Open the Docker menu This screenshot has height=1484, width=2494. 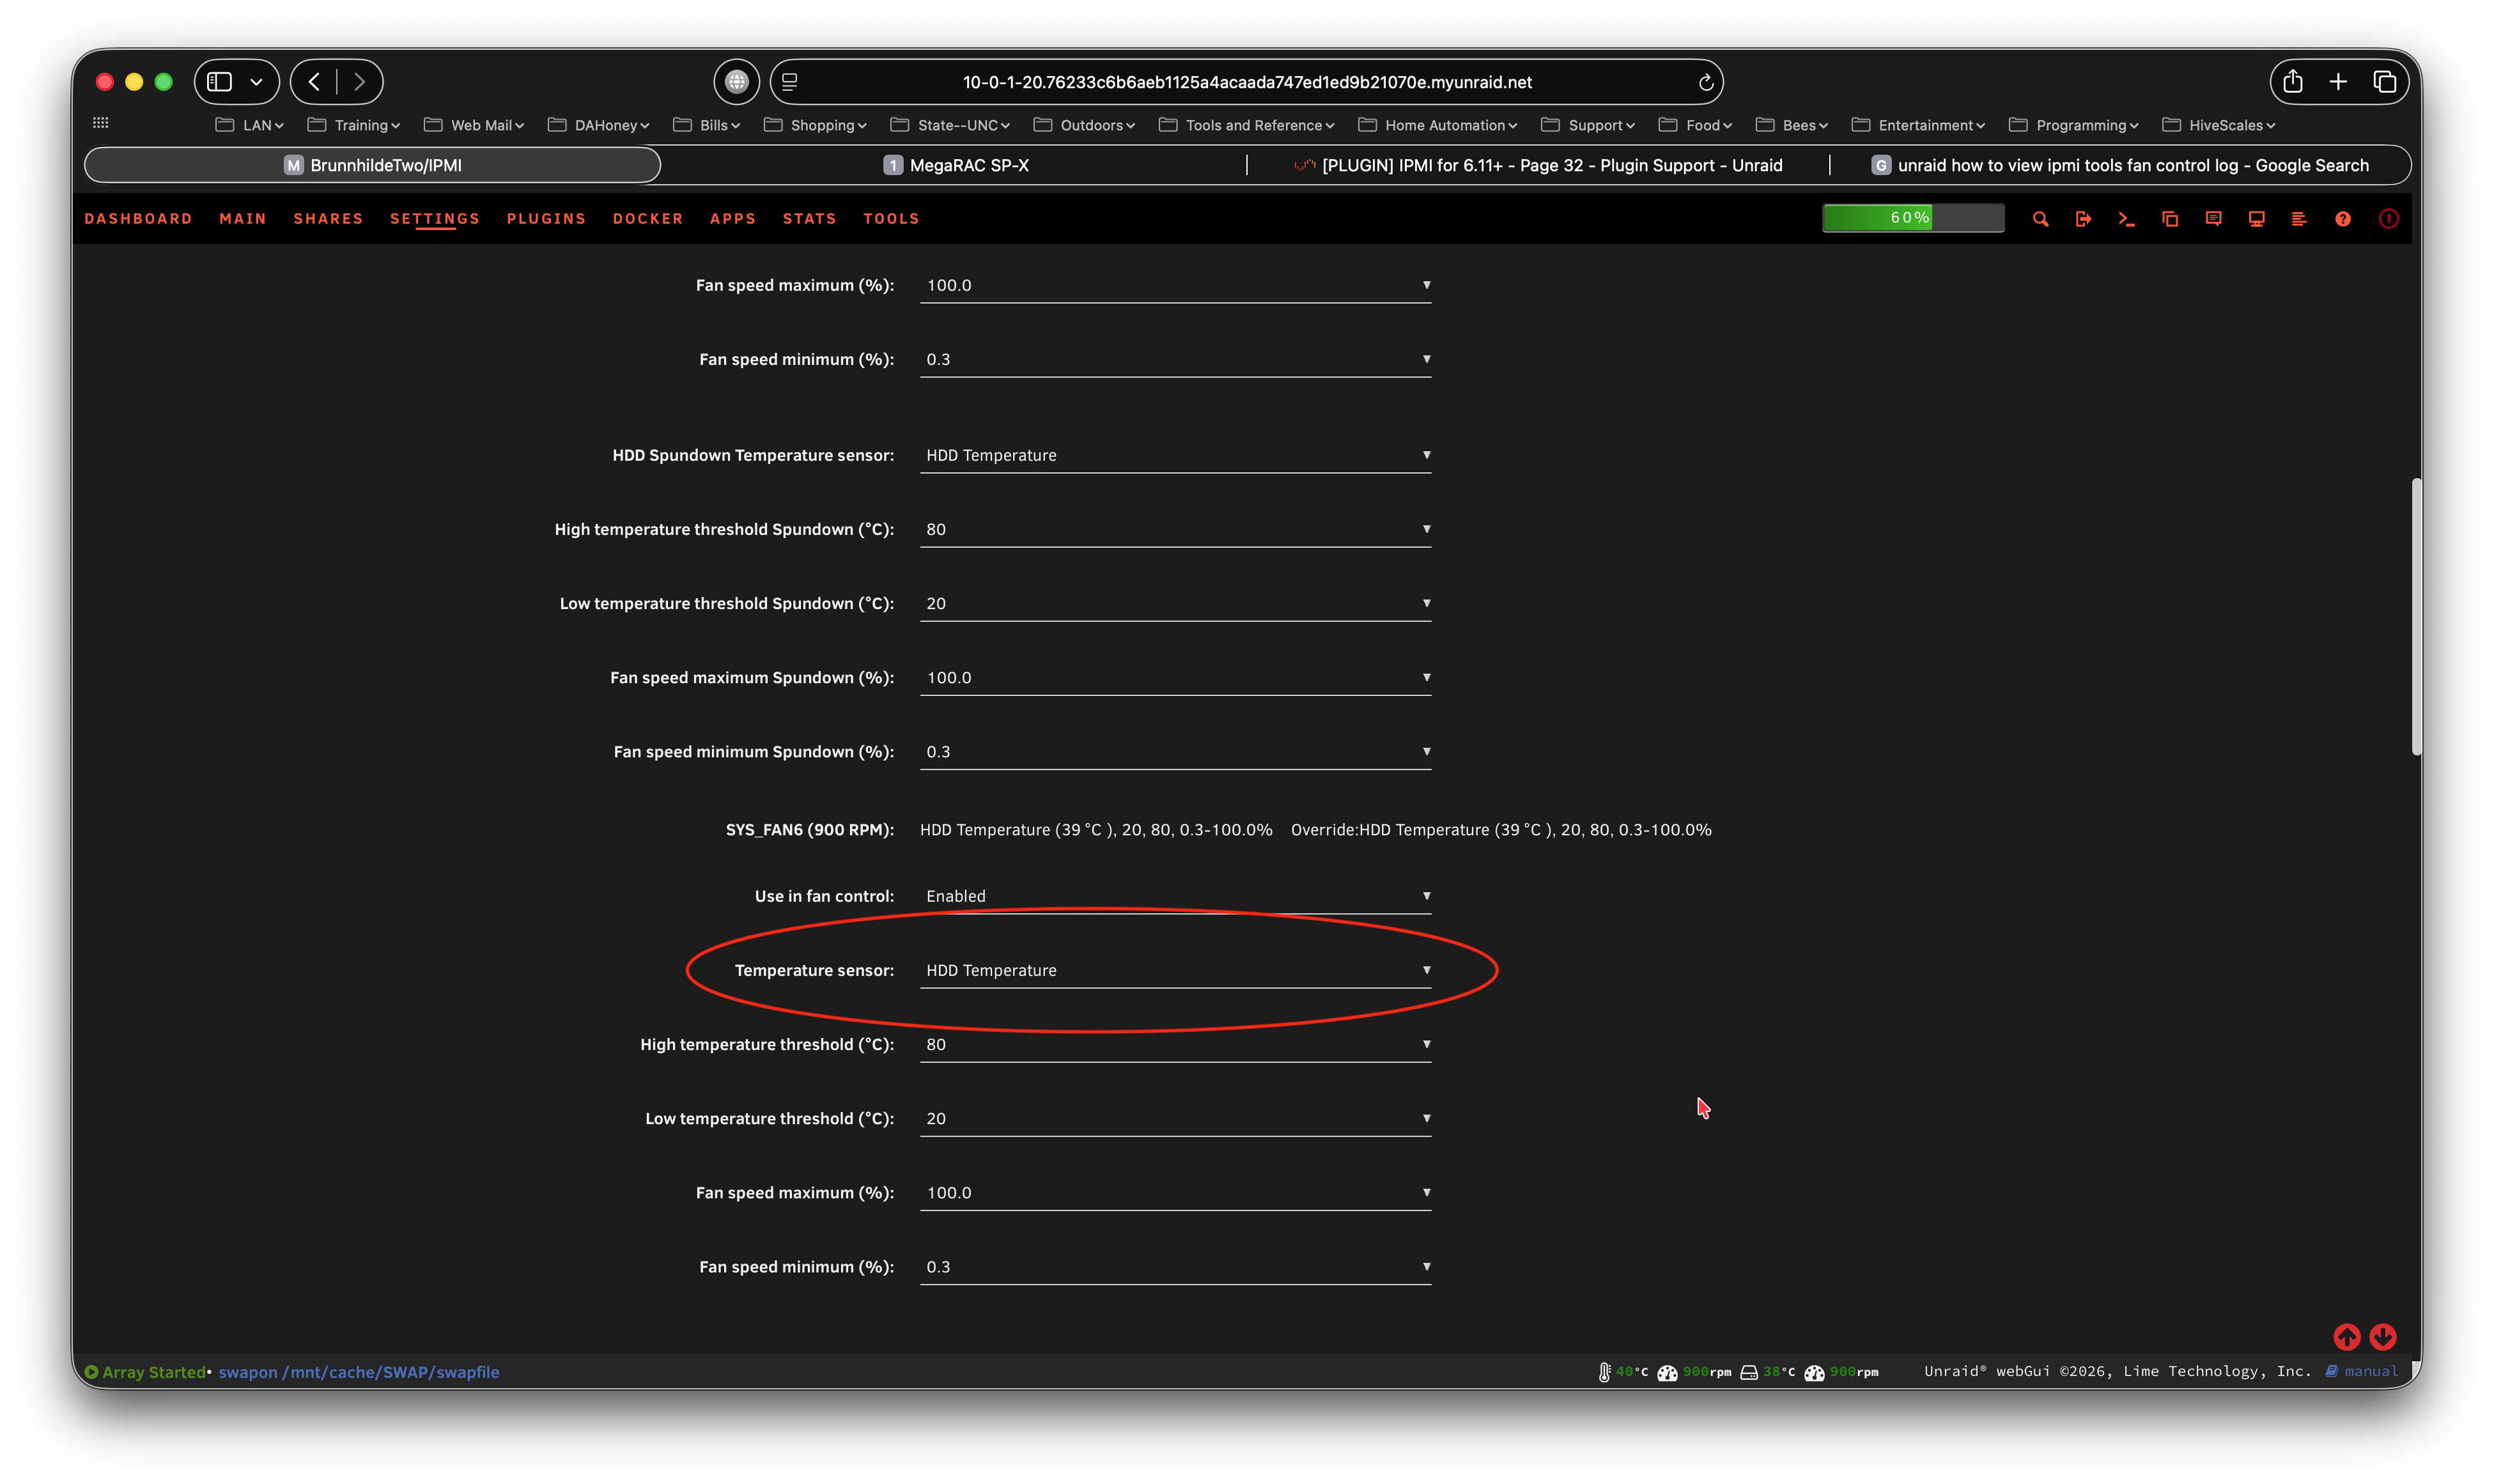[648, 219]
